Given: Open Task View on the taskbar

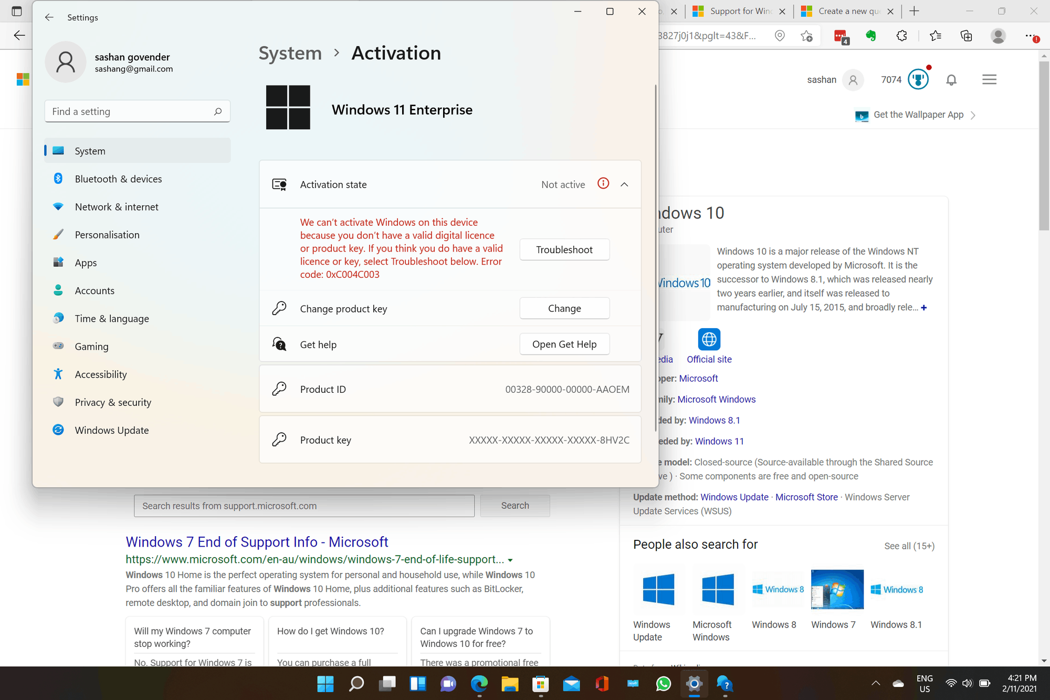Looking at the screenshot, I should point(387,684).
